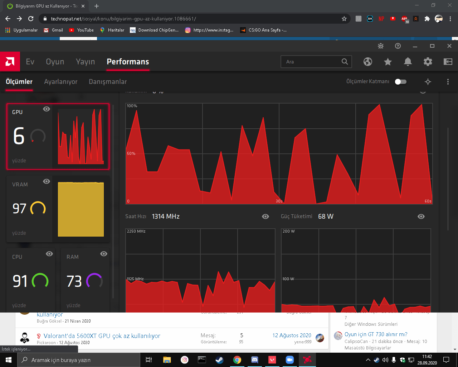Open the help question mark icon
Image resolution: width=458 pixels, height=367 pixels.
tap(398, 46)
